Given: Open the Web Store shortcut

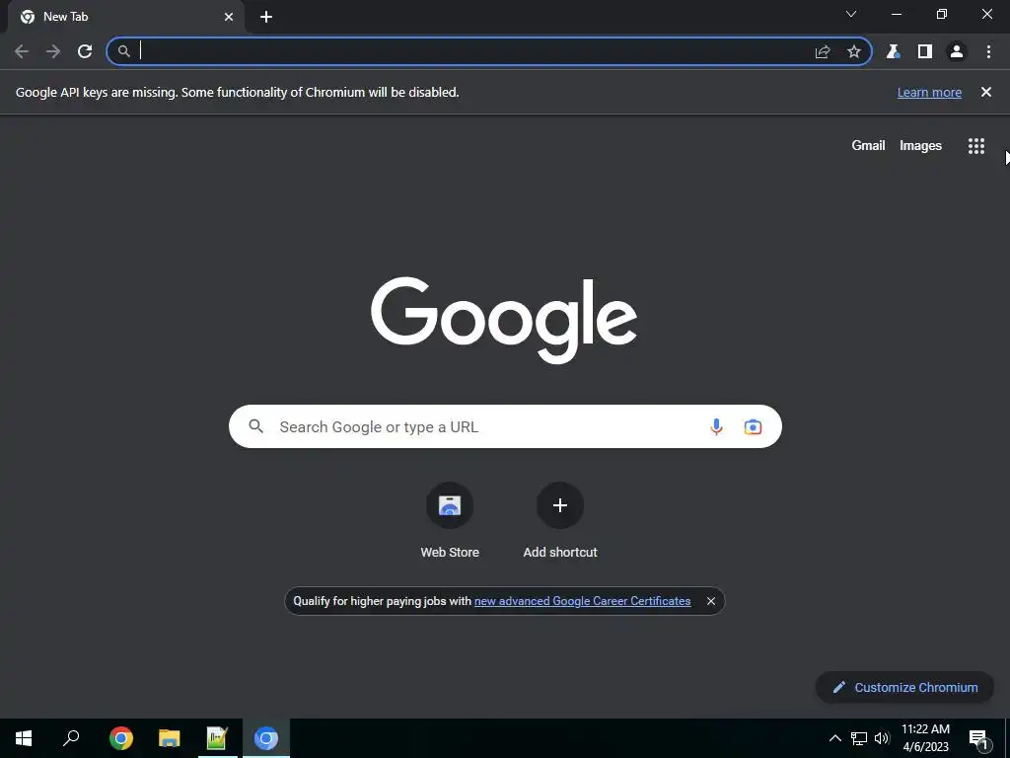Looking at the screenshot, I should 450,520.
